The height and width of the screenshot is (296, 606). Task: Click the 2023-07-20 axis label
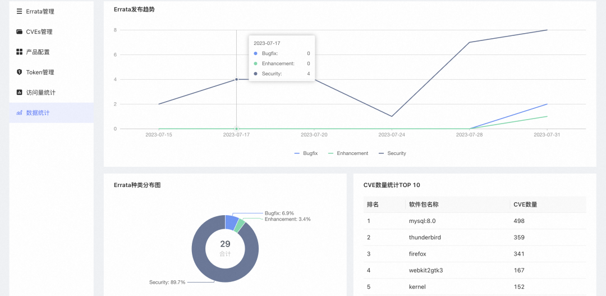coord(314,135)
